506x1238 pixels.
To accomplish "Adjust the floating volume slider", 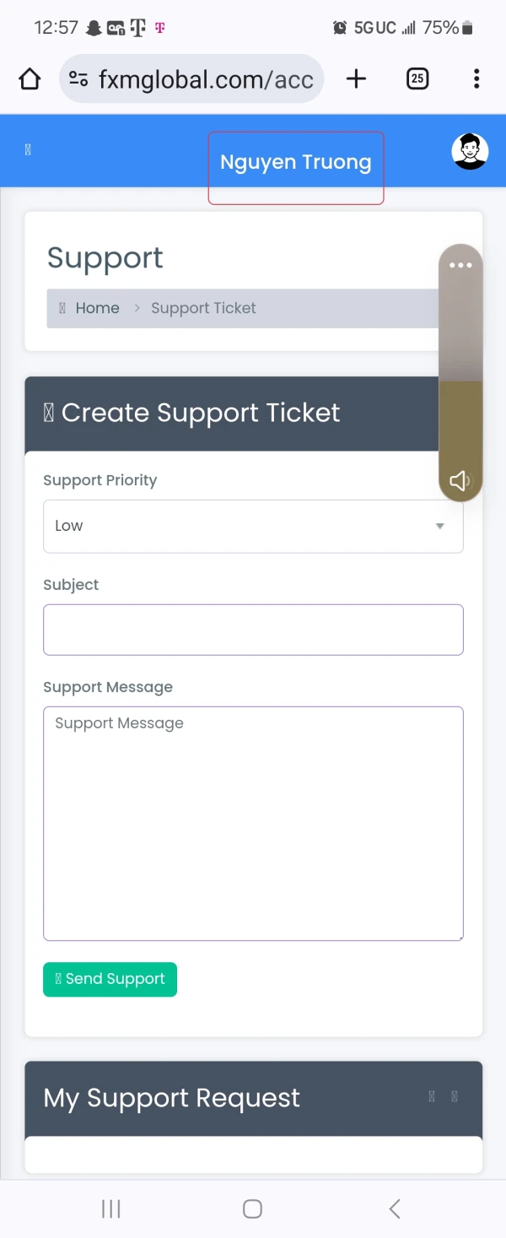I will pyautogui.click(x=460, y=380).
